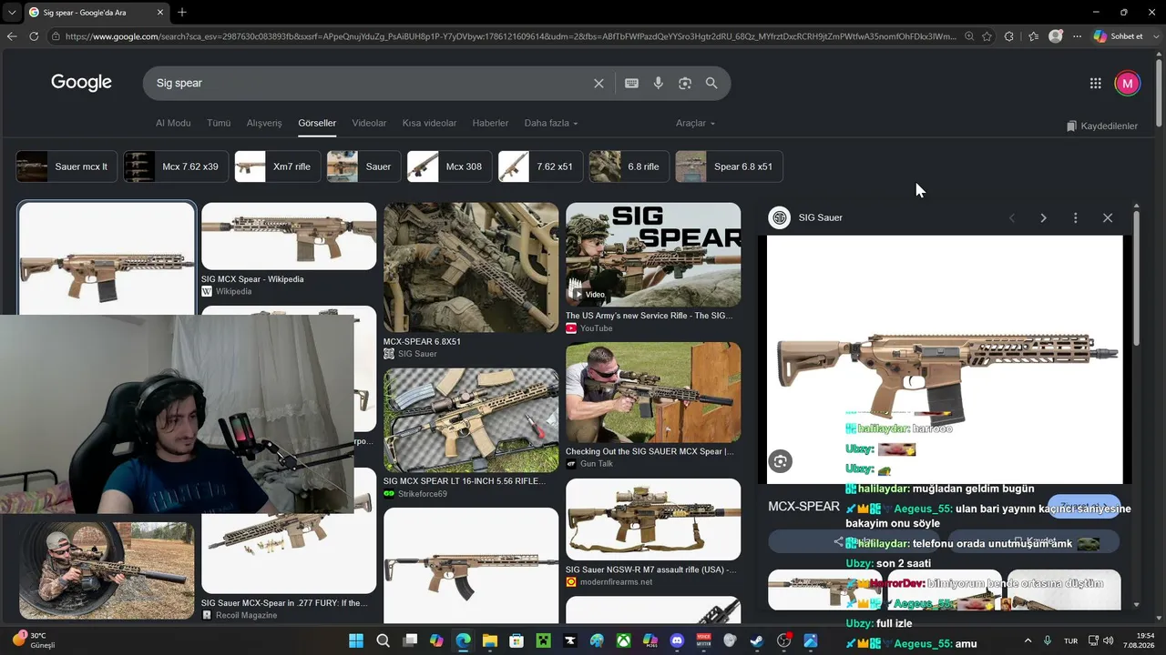The width and height of the screenshot is (1166, 655).
Task: Search by image with the Lens camera icon
Action: (x=685, y=84)
